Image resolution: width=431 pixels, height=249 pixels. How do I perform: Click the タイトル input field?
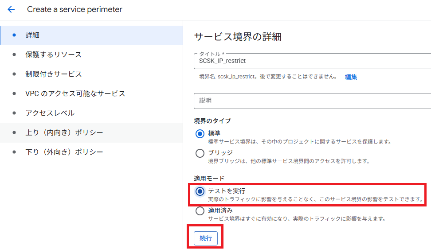click(x=310, y=61)
